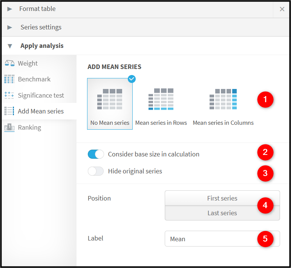The image size is (291, 268).
Task: Collapse the Apply analysis section arrow
Action: 10,46
